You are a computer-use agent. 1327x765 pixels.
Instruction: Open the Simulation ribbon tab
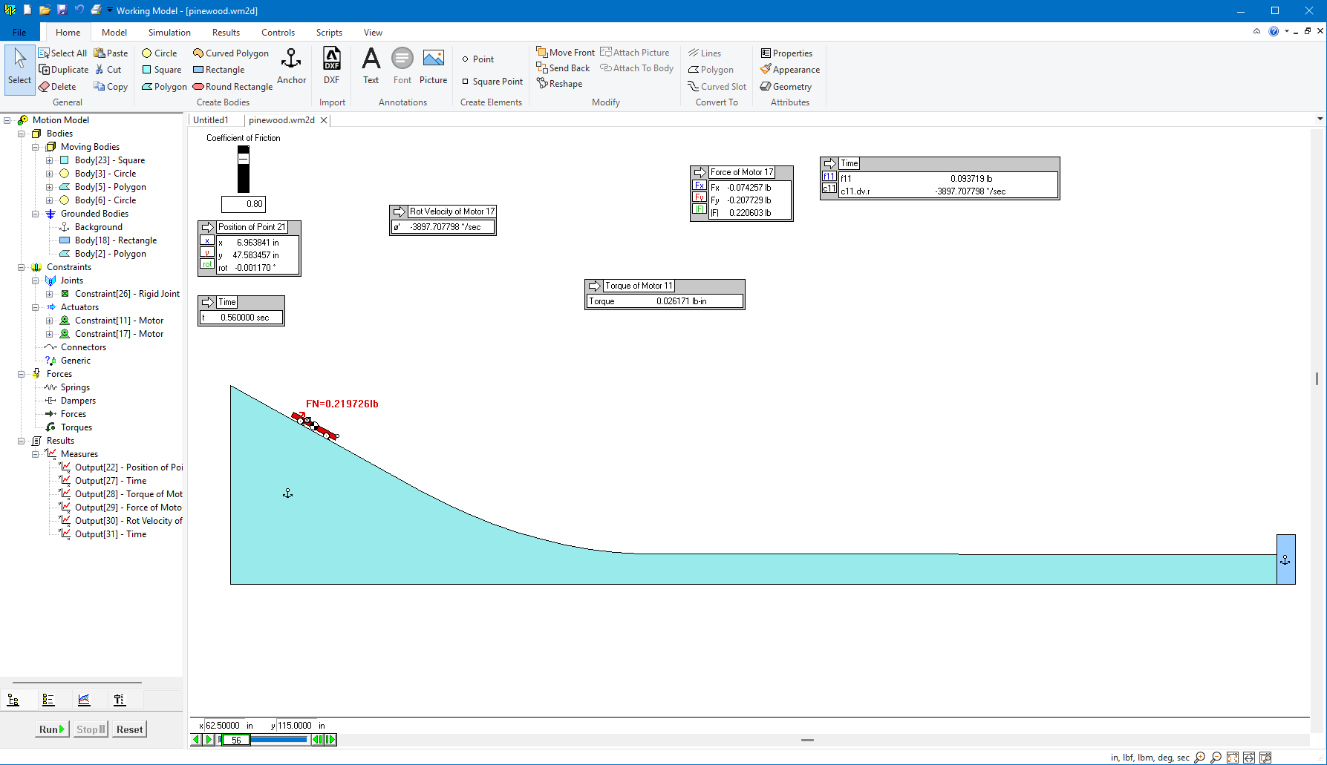point(169,33)
